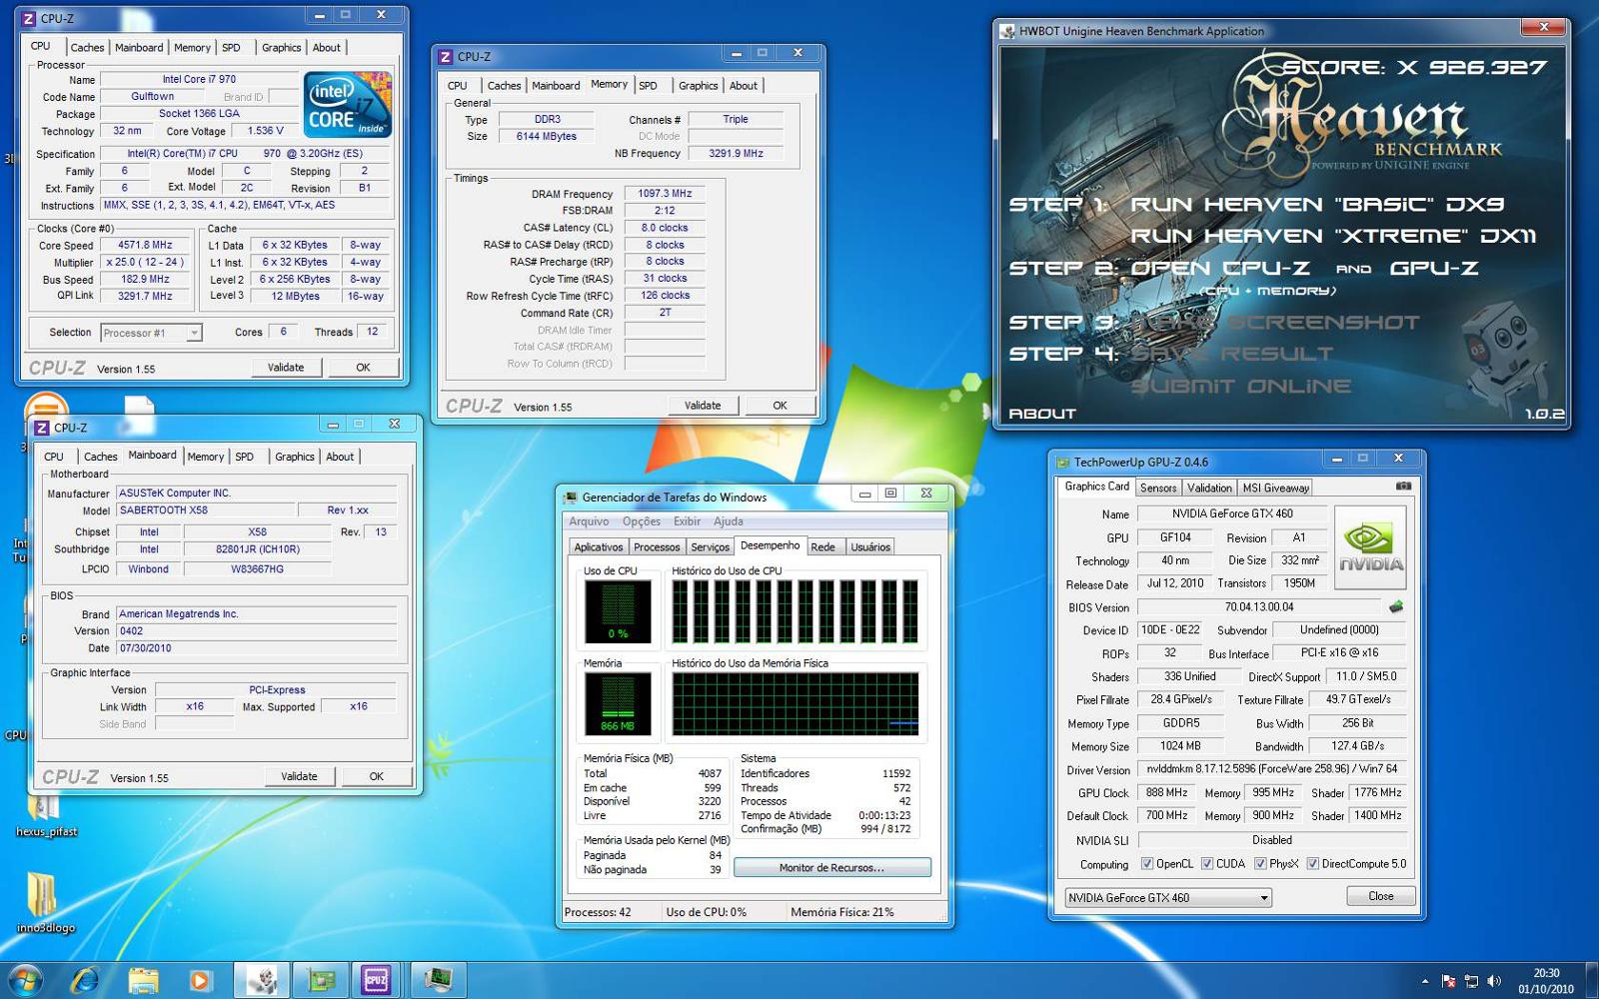
Task: Click the Uso de CPU 0% meter
Action: pos(618,610)
